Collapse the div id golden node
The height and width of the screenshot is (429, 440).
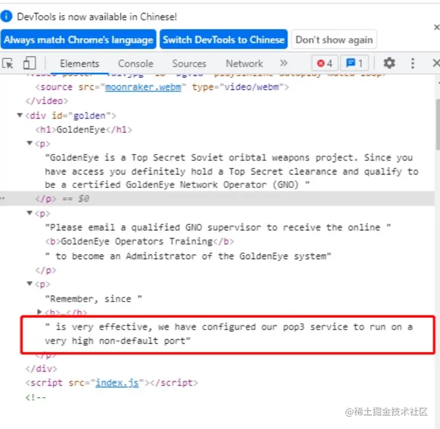click(x=19, y=115)
